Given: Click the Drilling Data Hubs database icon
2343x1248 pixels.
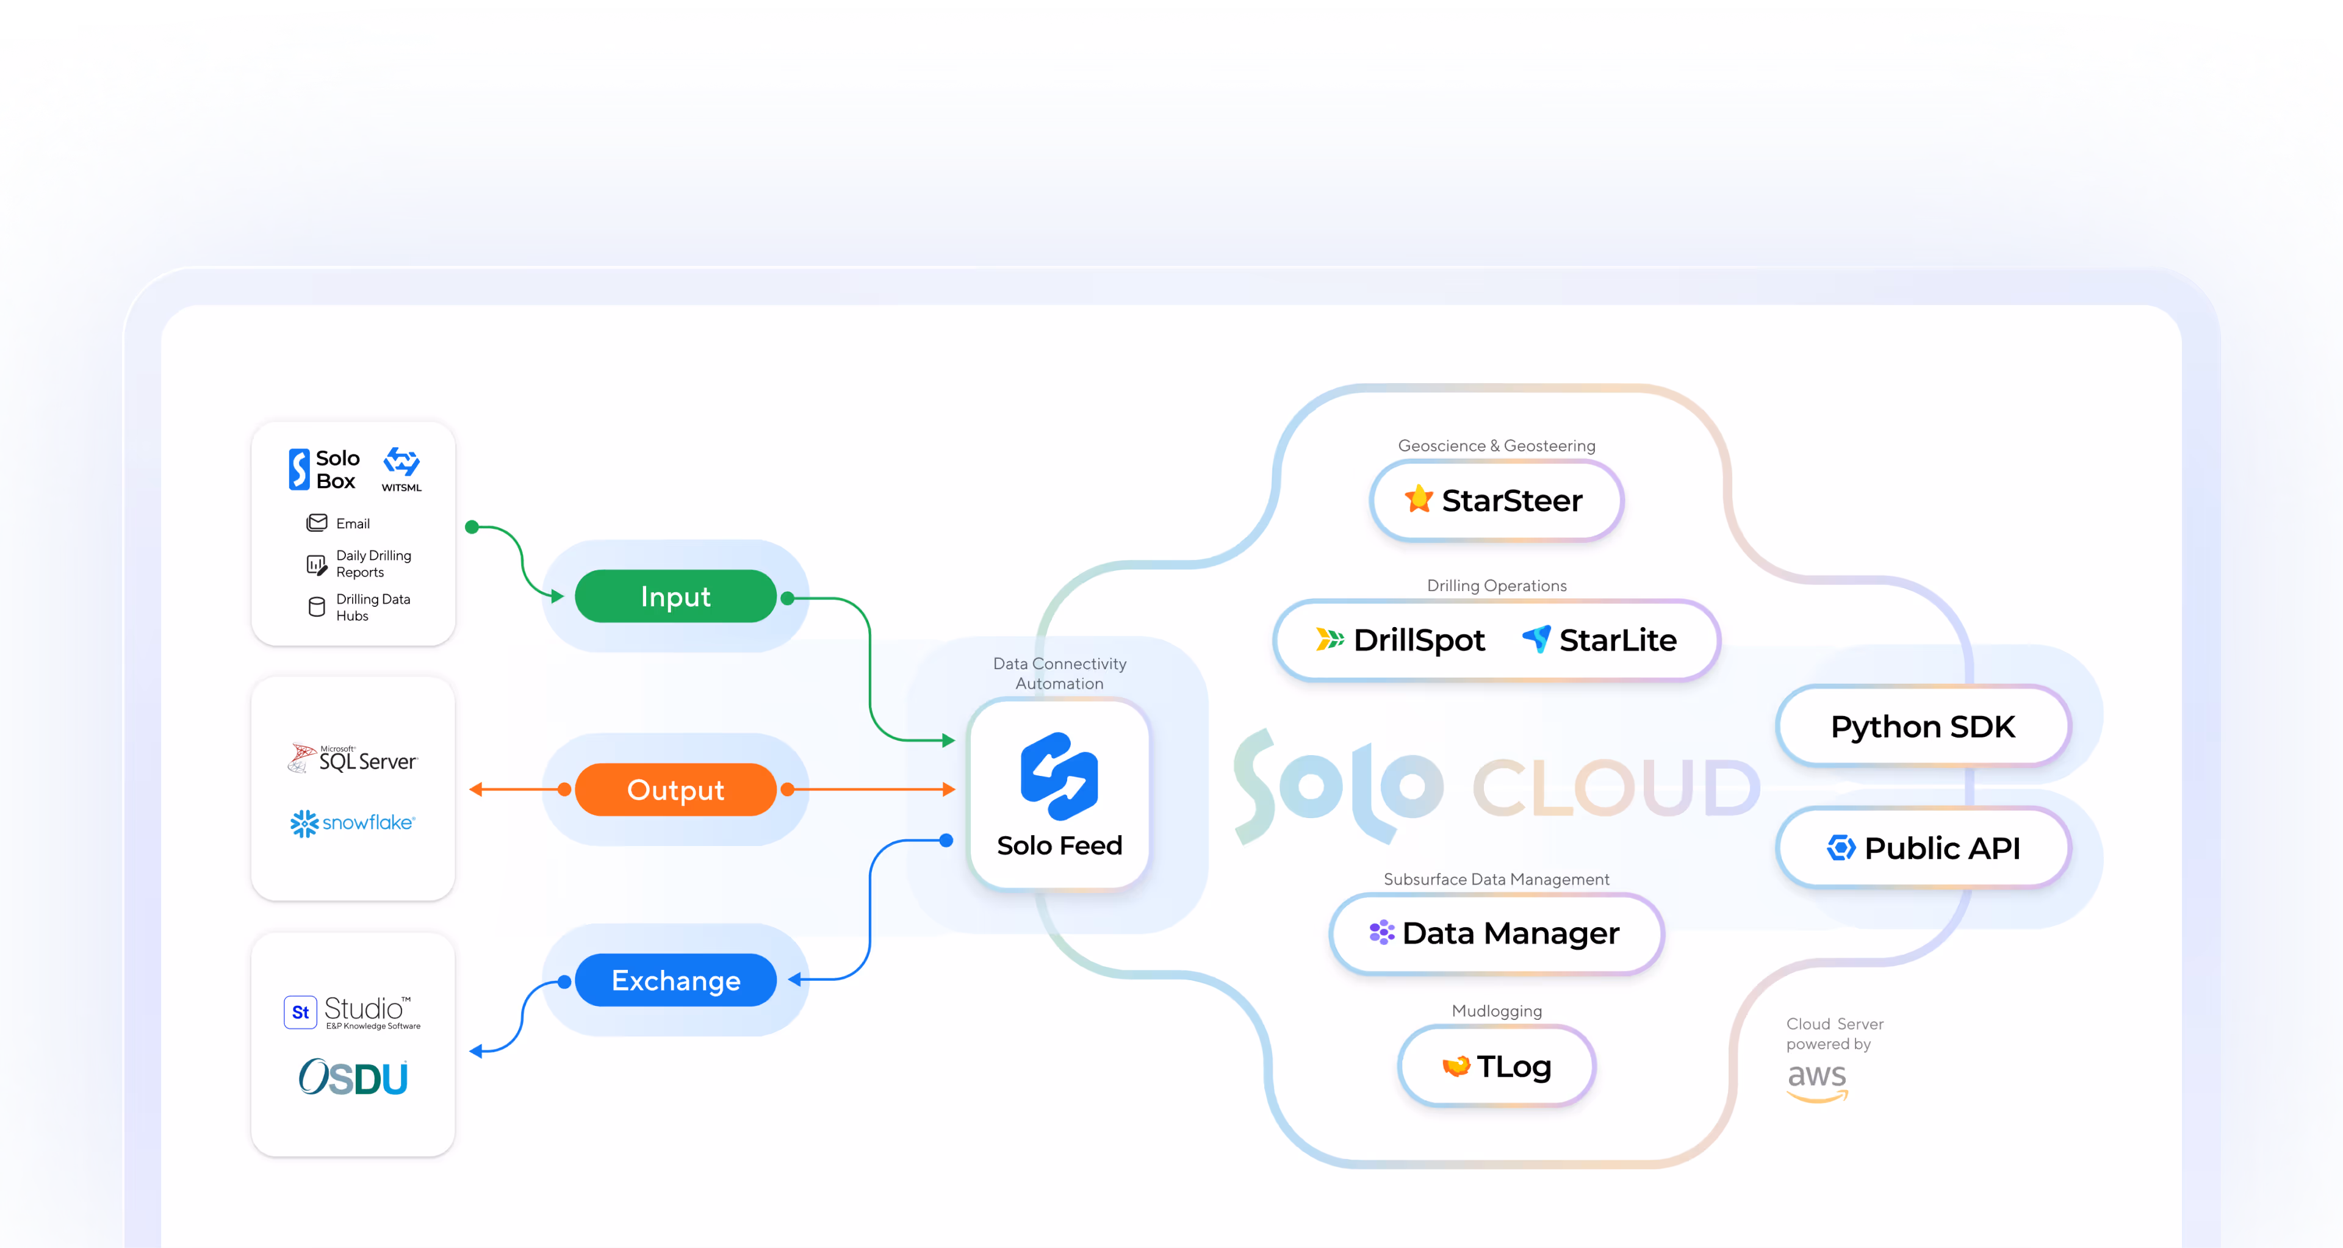Looking at the screenshot, I should coord(317,607).
